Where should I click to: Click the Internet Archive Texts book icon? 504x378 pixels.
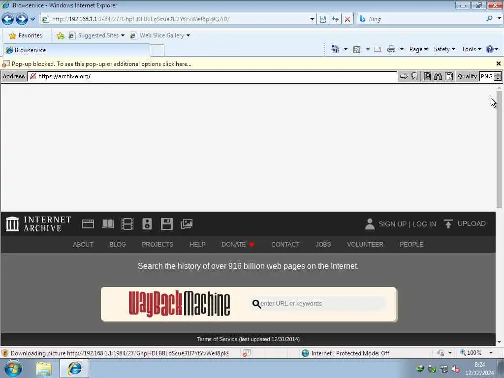[108, 224]
